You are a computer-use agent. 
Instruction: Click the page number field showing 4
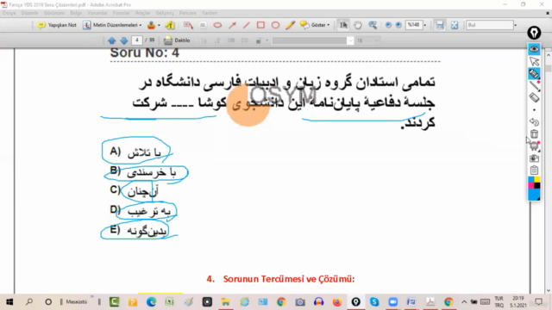137,40
